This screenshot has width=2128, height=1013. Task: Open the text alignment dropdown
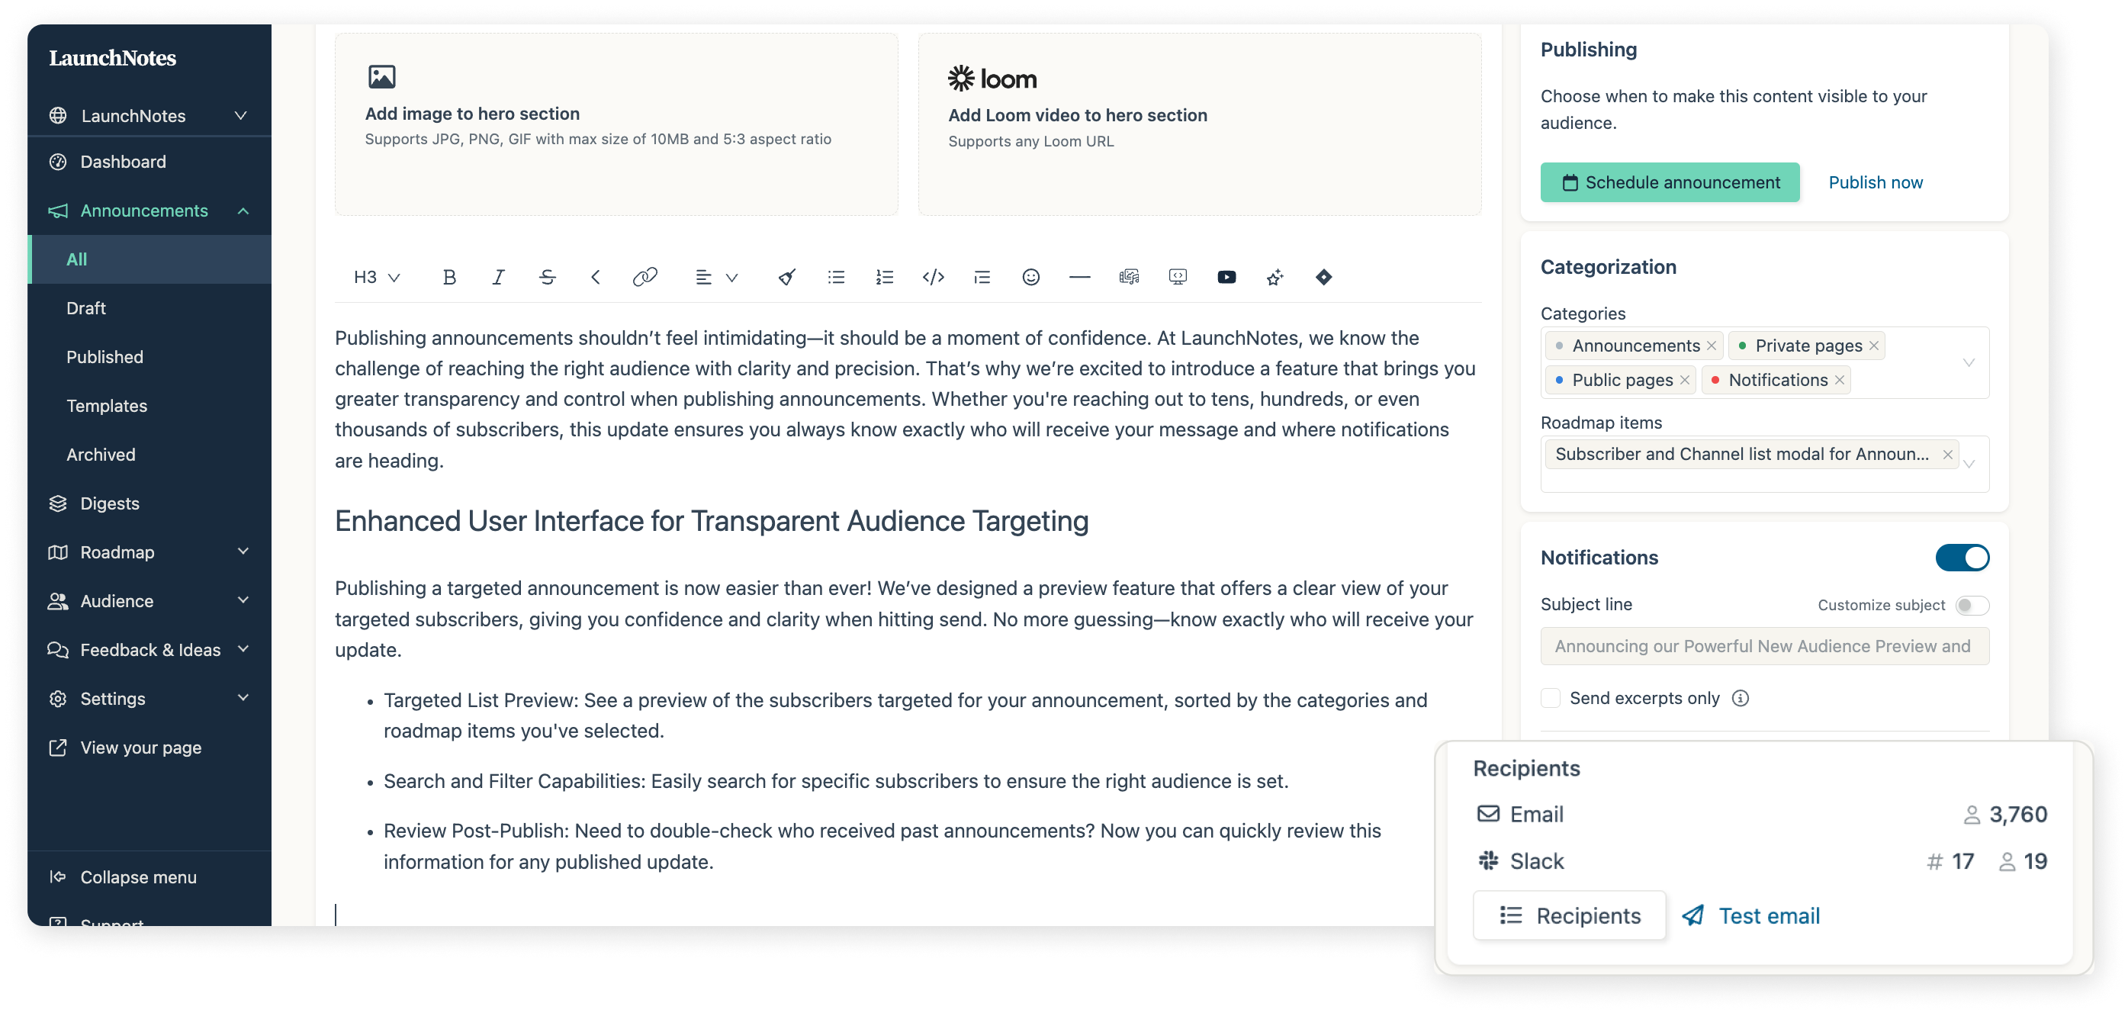tap(716, 277)
